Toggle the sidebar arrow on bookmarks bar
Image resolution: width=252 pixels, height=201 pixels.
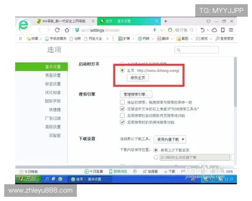[21, 39]
